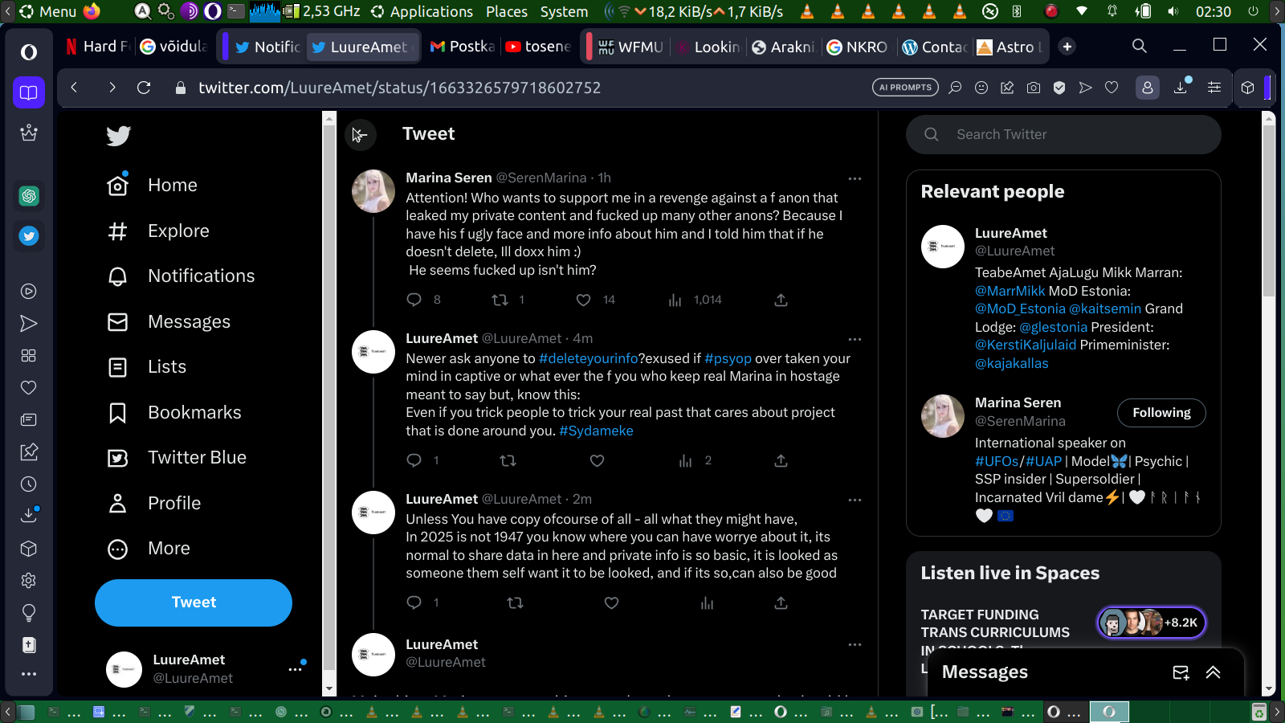Viewport: 1285px width, 723px height.
Task: Open the system Menu launcher
Action: click(x=48, y=11)
